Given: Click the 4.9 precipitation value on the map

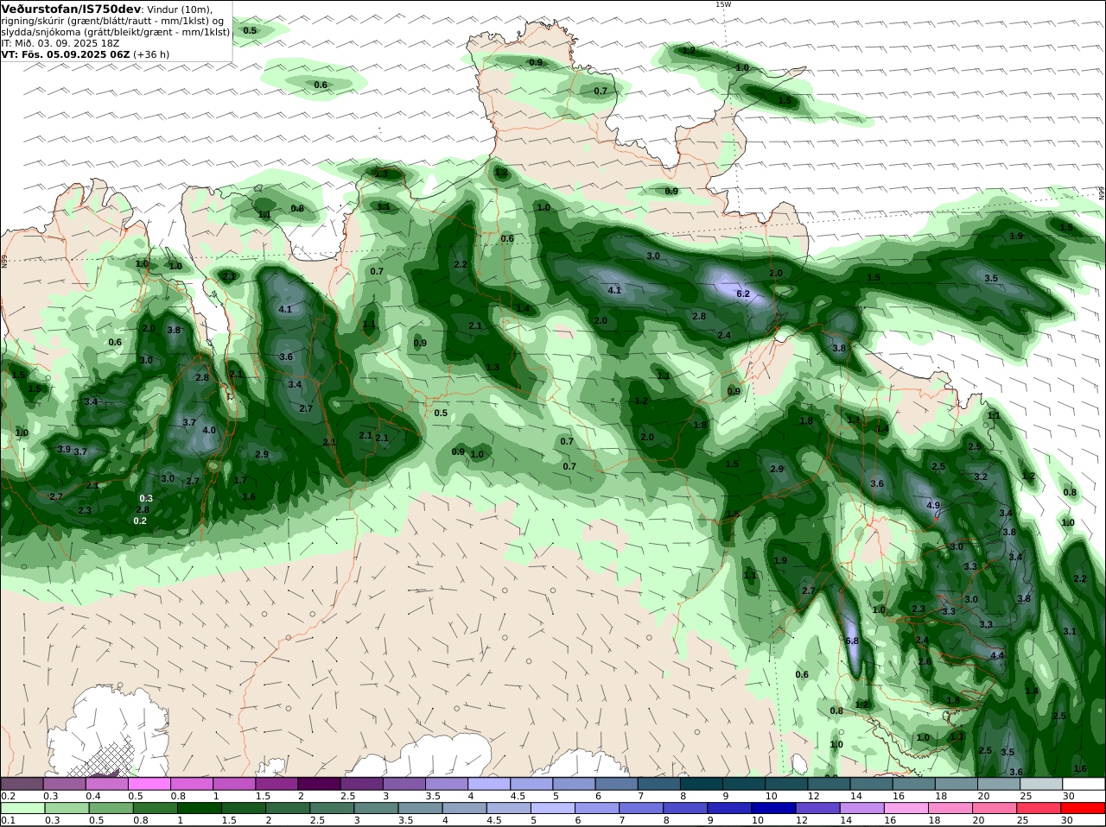Looking at the screenshot, I should click(x=933, y=505).
